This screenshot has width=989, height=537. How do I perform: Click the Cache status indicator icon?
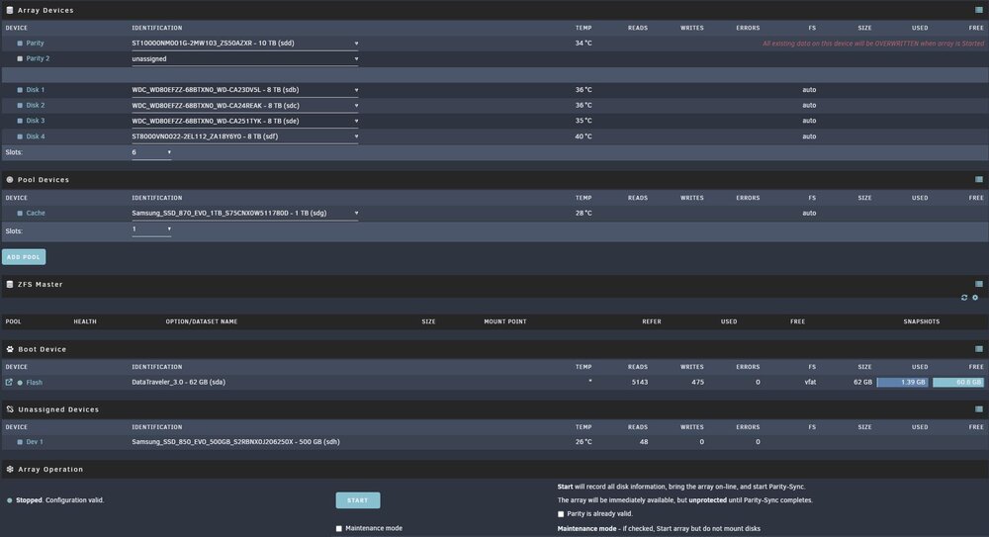(x=20, y=214)
